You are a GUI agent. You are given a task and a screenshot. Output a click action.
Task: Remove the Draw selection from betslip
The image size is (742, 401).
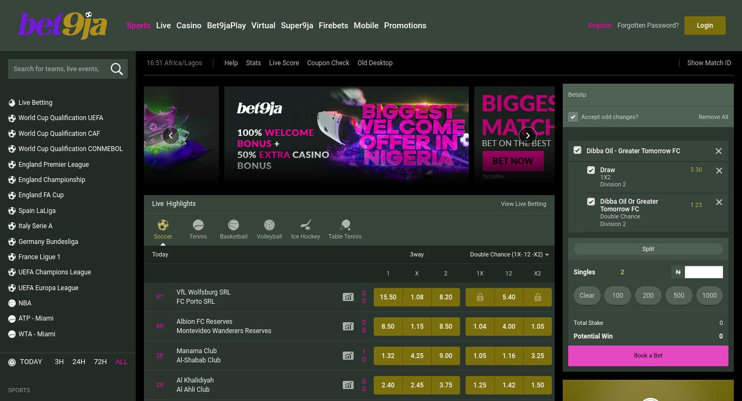coord(719,171)
